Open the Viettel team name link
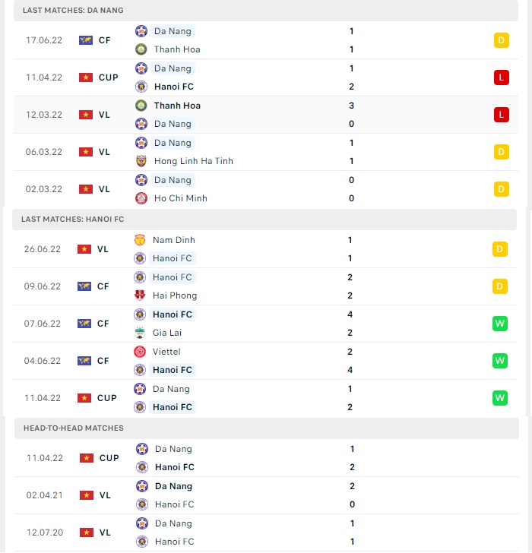The image size is (532, 553). 166,352
